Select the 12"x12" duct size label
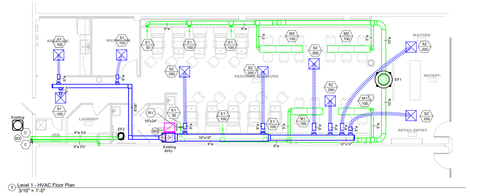 (346, 144)
